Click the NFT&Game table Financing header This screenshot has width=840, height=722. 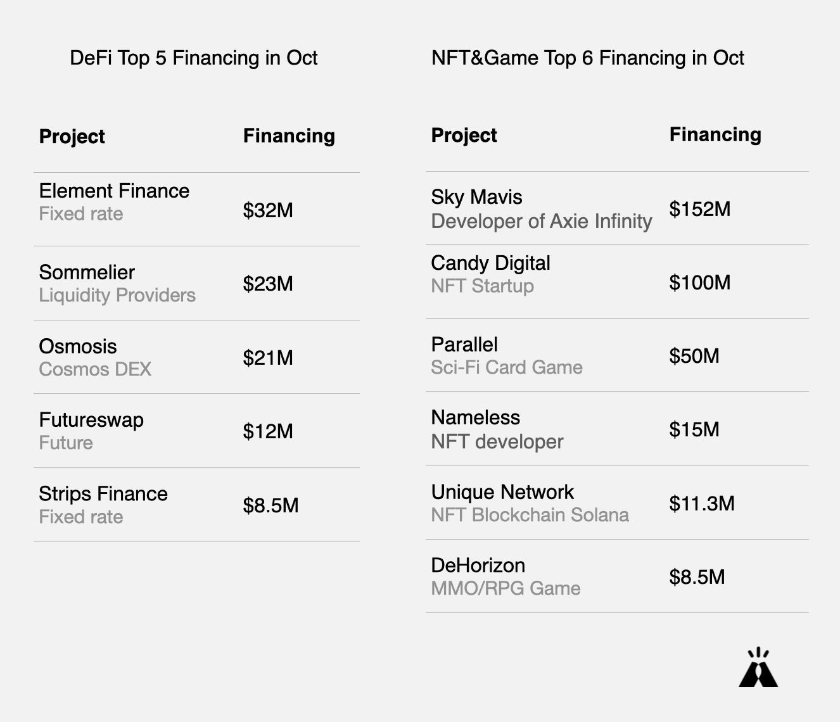(x=715, y=135)
